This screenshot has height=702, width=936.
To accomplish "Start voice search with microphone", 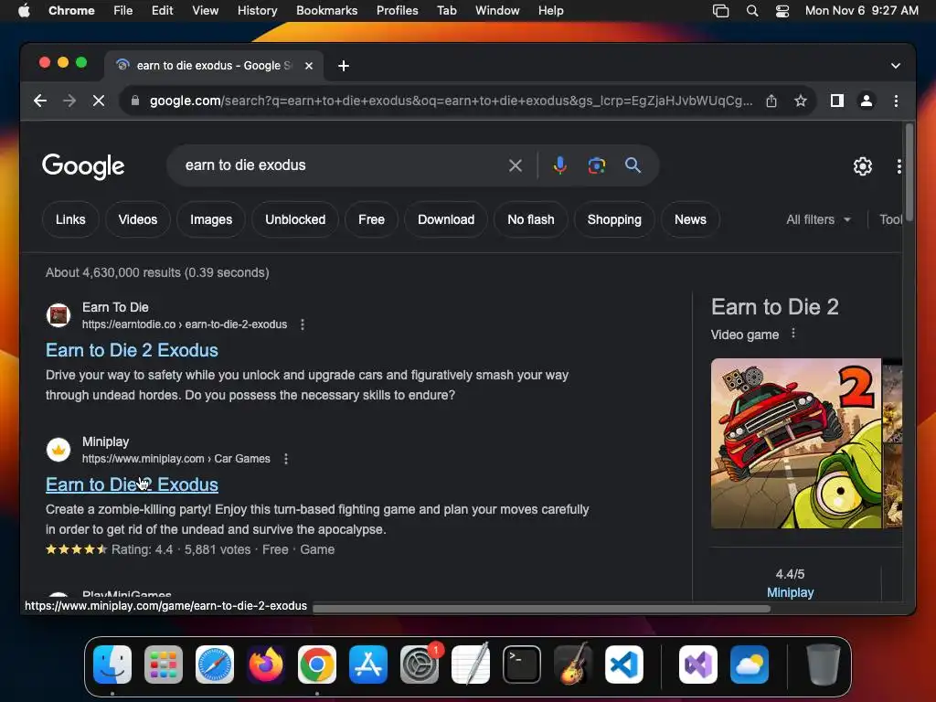I will pyautogui.click(x=559, y=165).
